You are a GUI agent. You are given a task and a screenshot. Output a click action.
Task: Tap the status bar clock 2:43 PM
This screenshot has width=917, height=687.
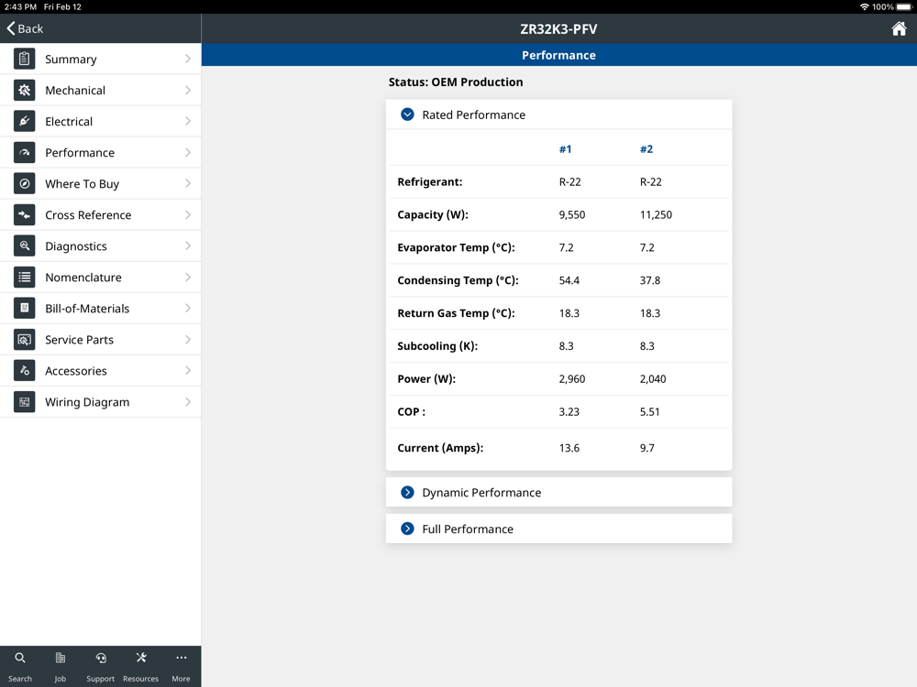point(20,7)
